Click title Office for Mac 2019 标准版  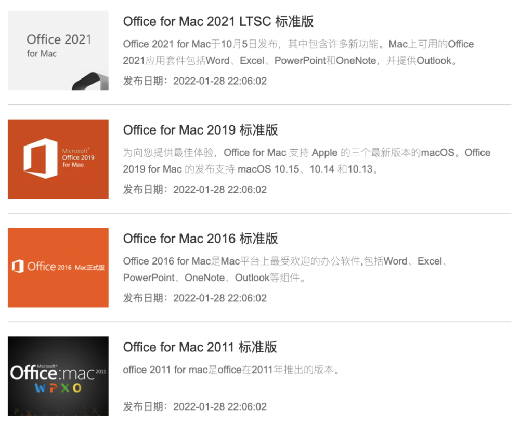coord(200,130)
